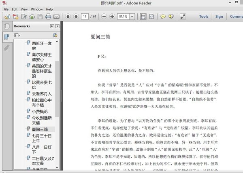Select bookmark 八月一日灯下
243x173 pixels.
pos(42,150)
